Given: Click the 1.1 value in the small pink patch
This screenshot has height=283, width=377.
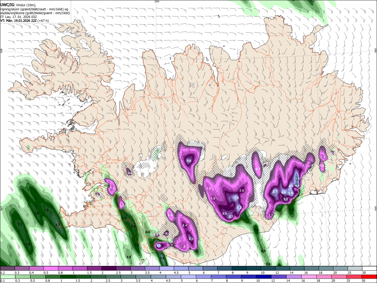Looking at the screenshot, I should [x=122, y=205].
